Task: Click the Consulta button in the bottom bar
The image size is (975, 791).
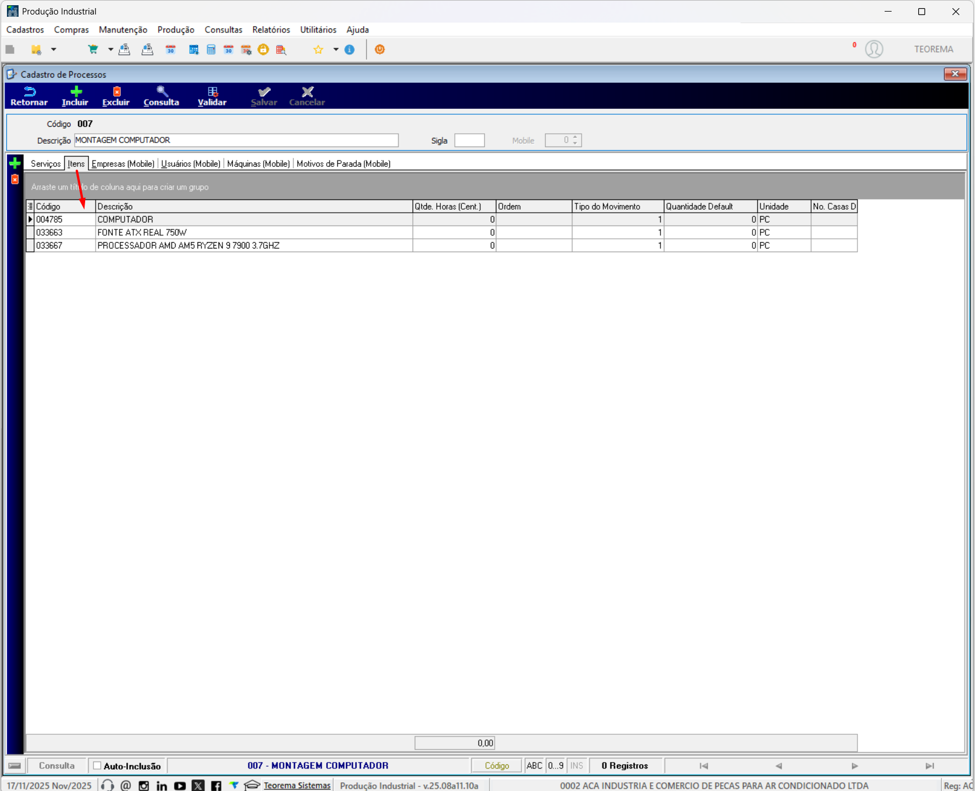Action: pos(57,766)
